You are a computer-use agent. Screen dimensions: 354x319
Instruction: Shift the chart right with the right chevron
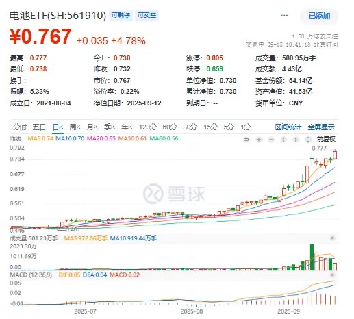[296, 140]
